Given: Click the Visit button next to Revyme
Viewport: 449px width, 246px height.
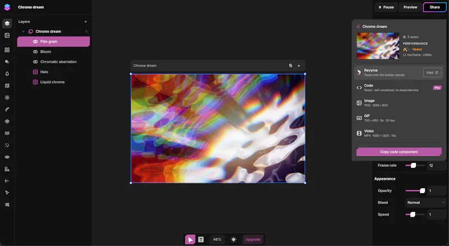Looking at the screenshot, I should tap(432, 72).
